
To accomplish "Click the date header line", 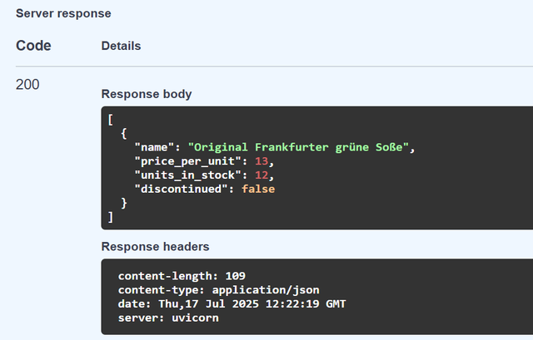I will [x=232, y=303].
